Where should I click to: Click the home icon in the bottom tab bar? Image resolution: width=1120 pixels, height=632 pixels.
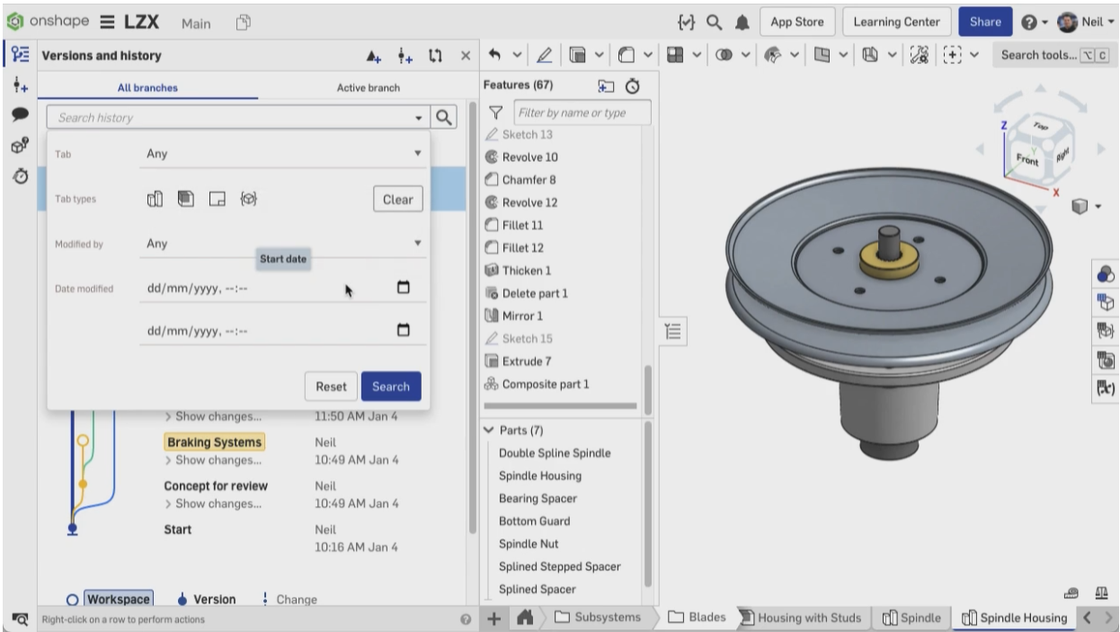pos(526,618)
